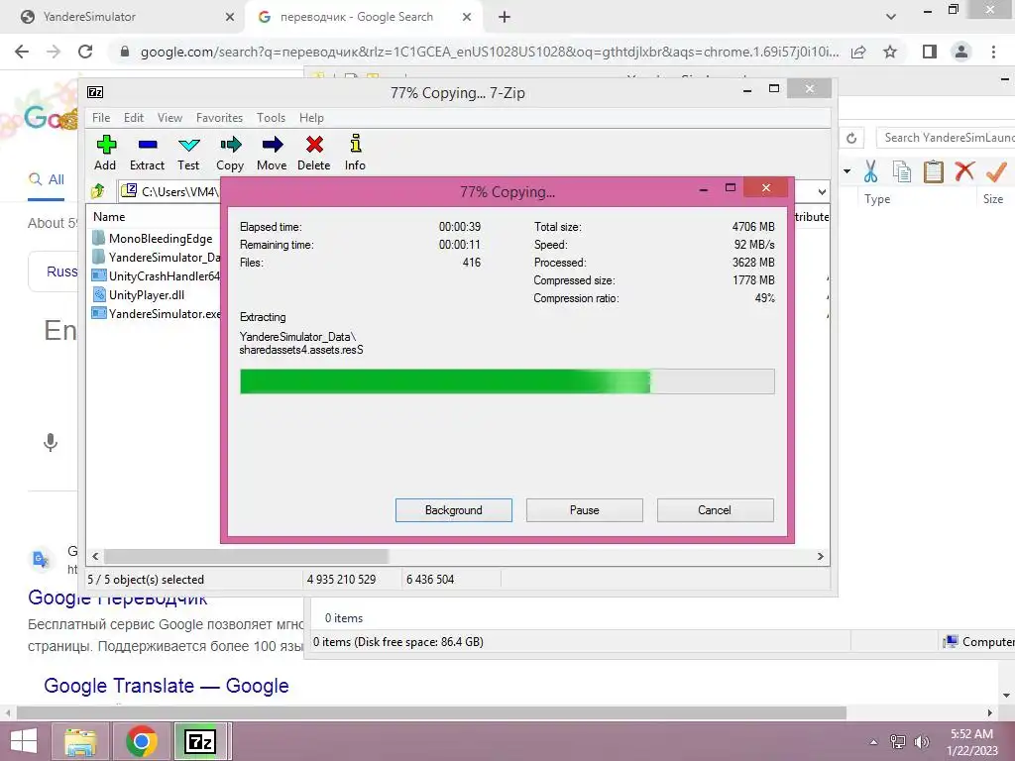Image resolution: width=1015 pixels, height=761 pixels.
Task: Click the orange checkmark icon in Explorer
Action: point(996,171)
